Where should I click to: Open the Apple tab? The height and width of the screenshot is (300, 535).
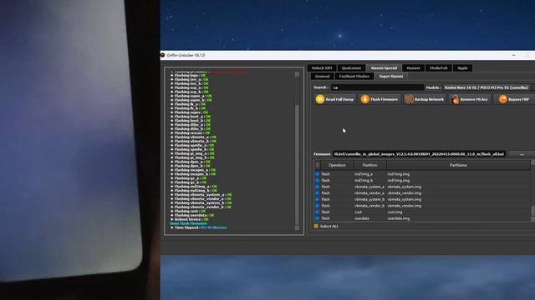462,68
